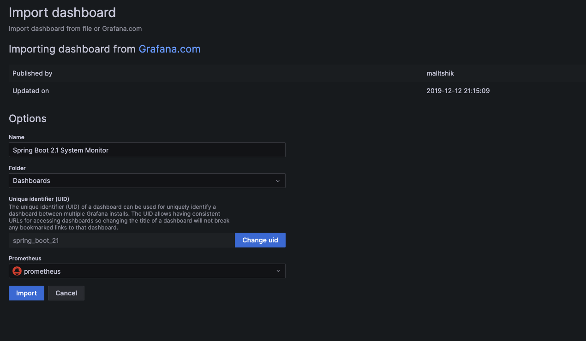The image size is (586, 341).
Task: Click the 'Import dashboard from file or Grafana.com' subtitle
Action: (x=75, y=29)
